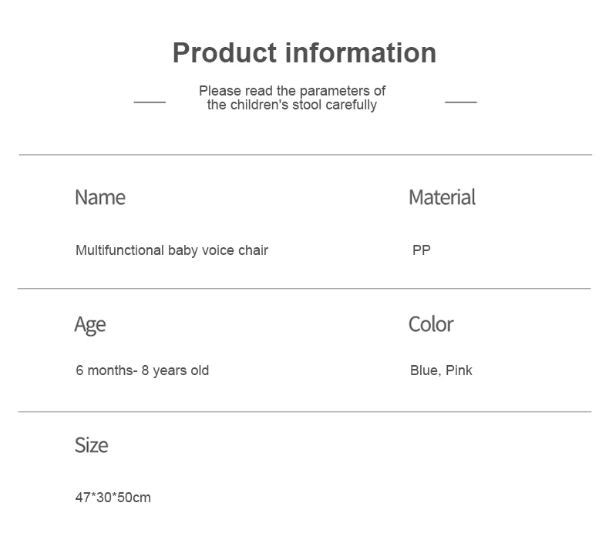Viewport: 609px width, 533px height.
Task: Click the word "Product" in the heading
Action: pos(224,53)
